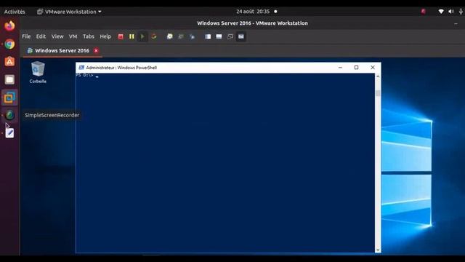Screen dimensions: 465x262
Task: Close the Windows Server 2016 tab
Action: [96, 50]
